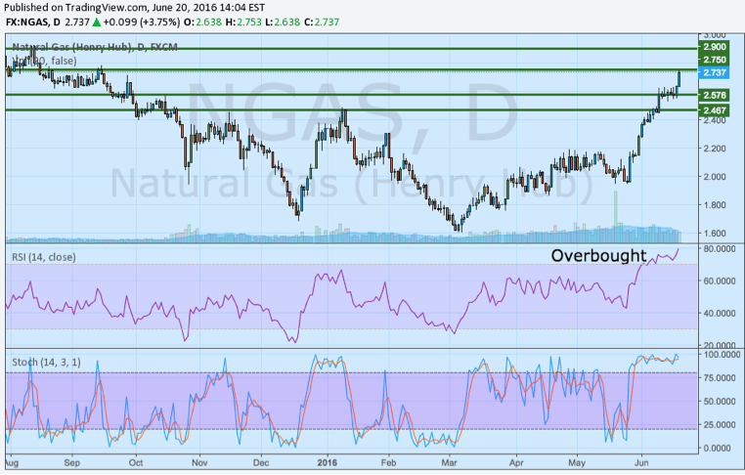
Task: Select the 2.467 support price label
Action: (715, 110)
